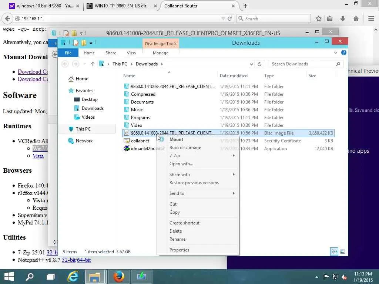379x284 pixels.
Task: Switch to details view icon
Action: 334,251
